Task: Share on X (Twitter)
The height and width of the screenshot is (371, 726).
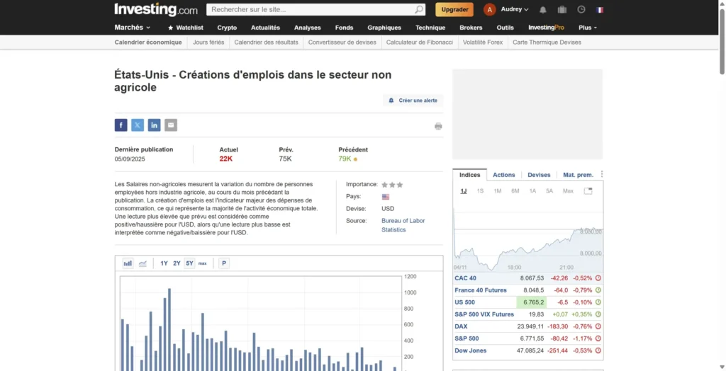Action: (138, 125)
